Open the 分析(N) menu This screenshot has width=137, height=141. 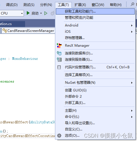tap(46, 5)
